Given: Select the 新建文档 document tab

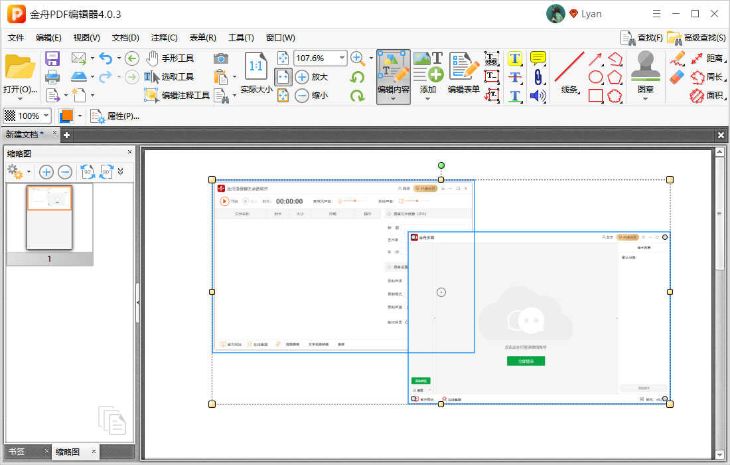Looking at the screenshot, I should coord(25,134).
